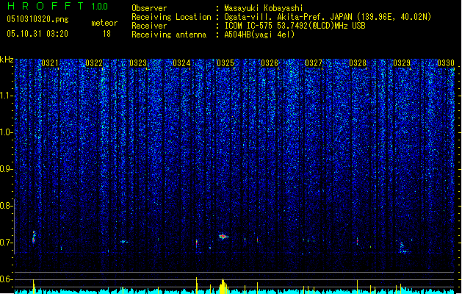
Task: Click the tall yellow intensity peak below 0325
Action: click(x=223, y=286)
